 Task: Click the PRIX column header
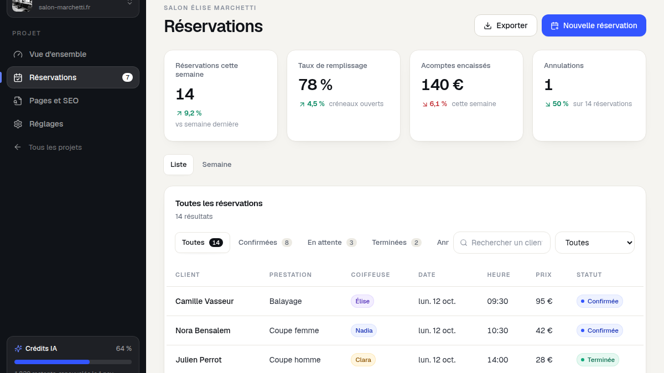click(544, 275)
